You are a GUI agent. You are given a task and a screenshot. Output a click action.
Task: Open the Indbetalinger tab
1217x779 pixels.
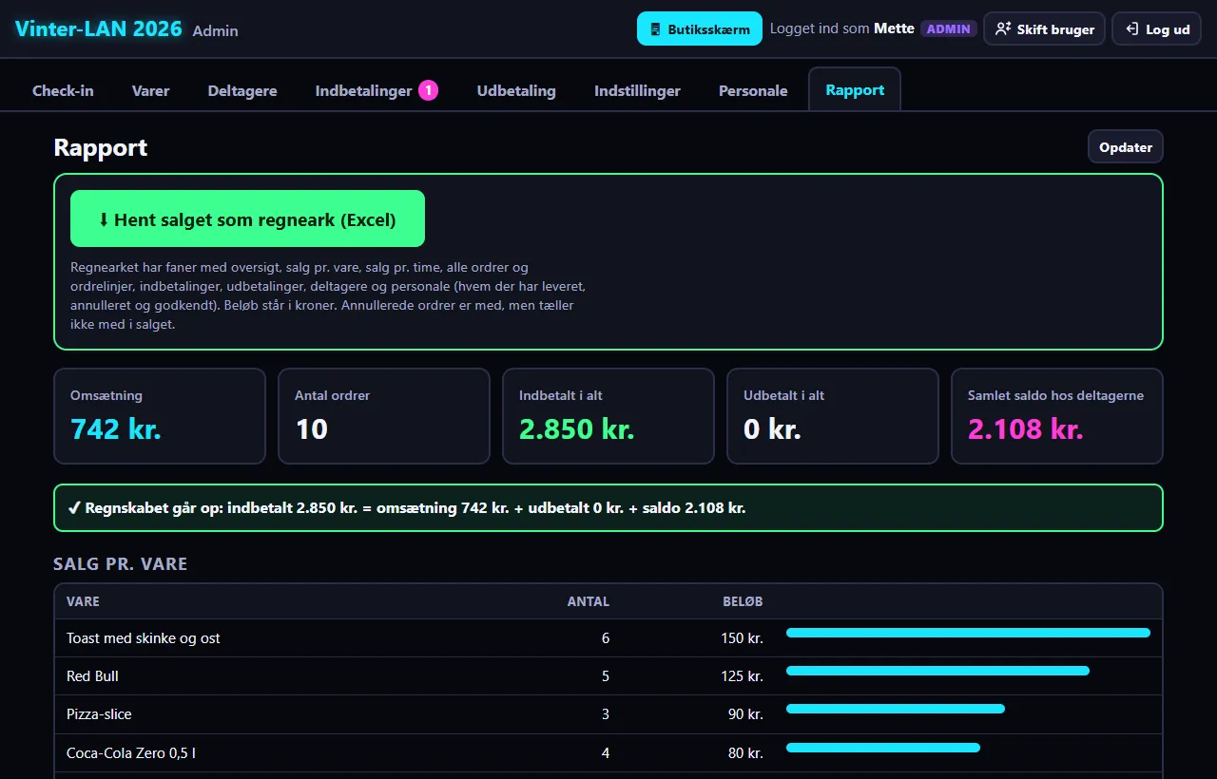pos(377,90)
